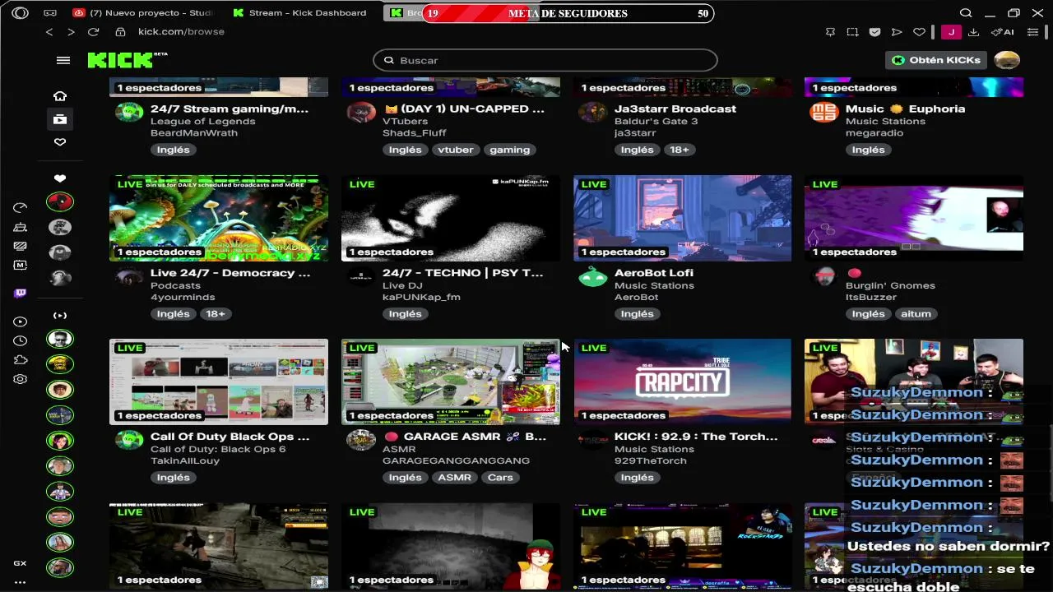Switch to Stream - Kick Dashboard tab
The width and height of the screenshot is (1053, 592).
[300, 13]
